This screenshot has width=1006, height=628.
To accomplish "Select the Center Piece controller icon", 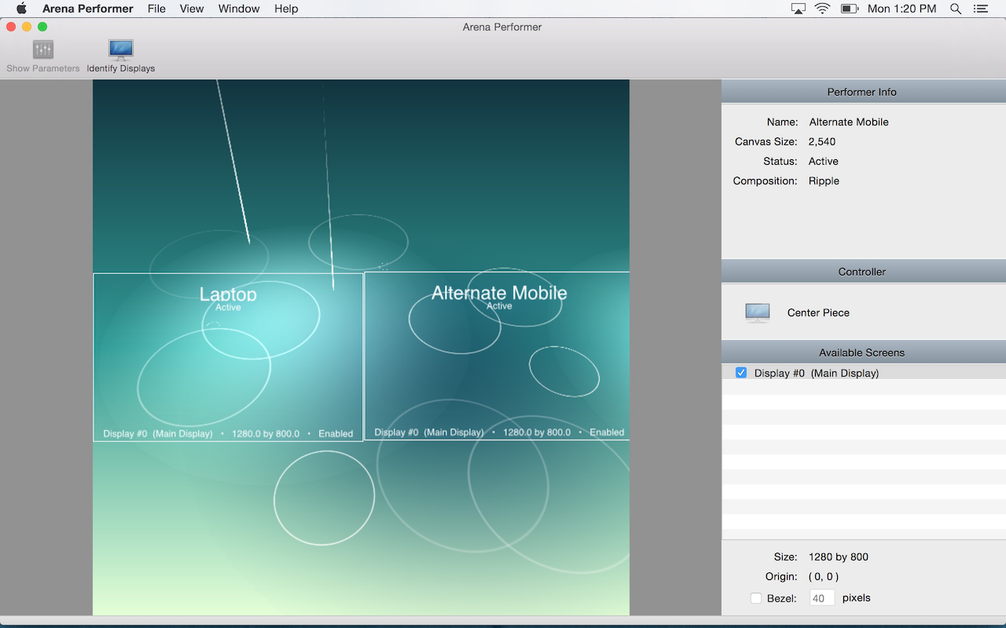I will coord(758,312).
